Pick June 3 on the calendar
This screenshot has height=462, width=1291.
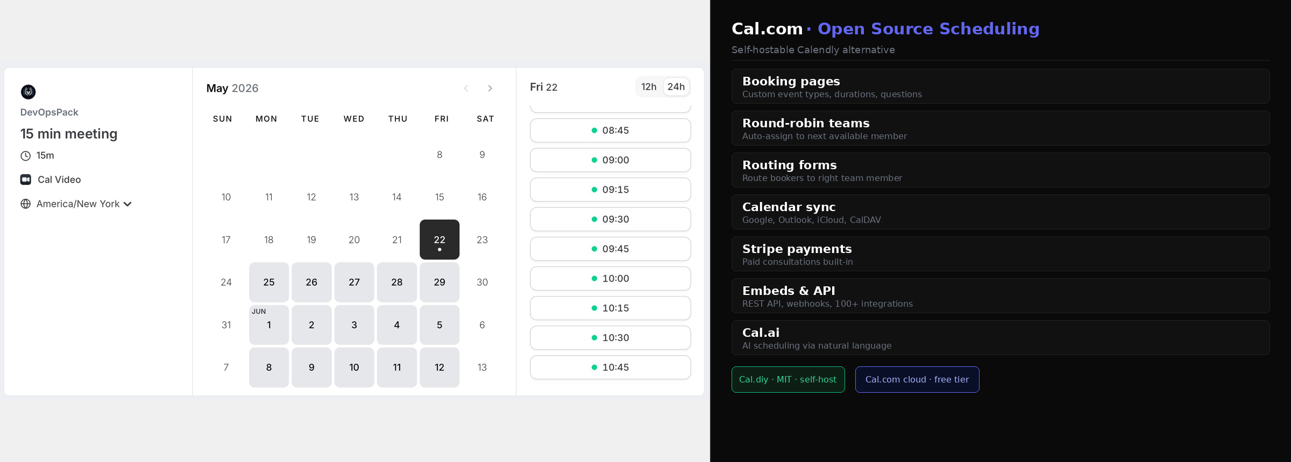(354, 325)
